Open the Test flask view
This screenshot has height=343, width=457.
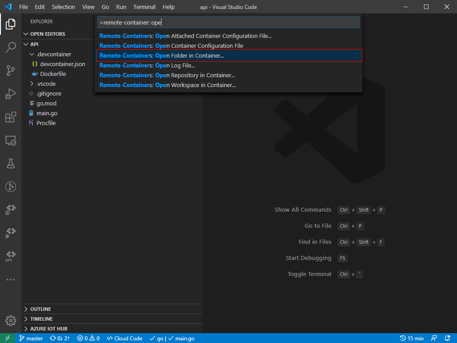click(11, 163)
